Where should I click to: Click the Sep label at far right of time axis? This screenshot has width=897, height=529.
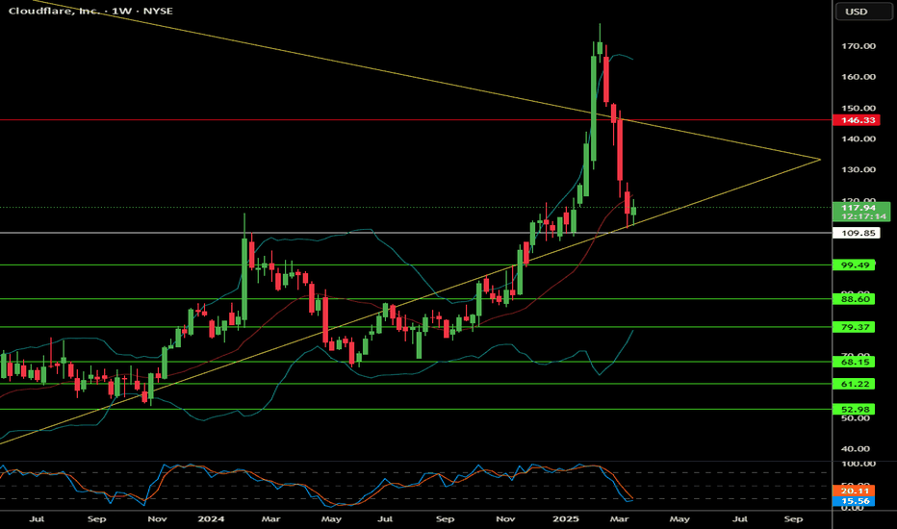click(x=793, y=519)
